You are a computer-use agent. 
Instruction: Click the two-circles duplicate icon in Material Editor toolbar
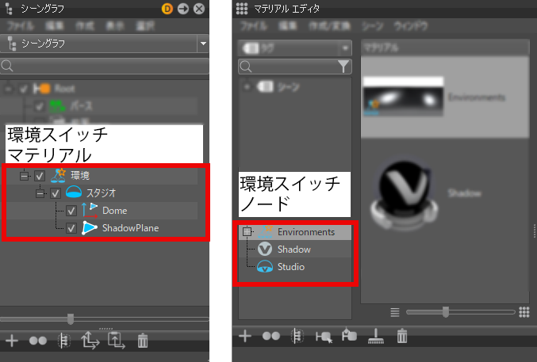point(271,336)
